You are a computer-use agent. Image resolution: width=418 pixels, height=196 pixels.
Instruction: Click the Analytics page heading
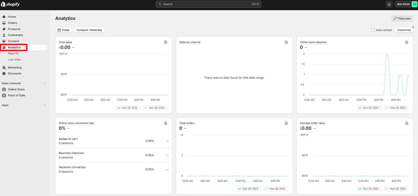click(x=65, y=18)
